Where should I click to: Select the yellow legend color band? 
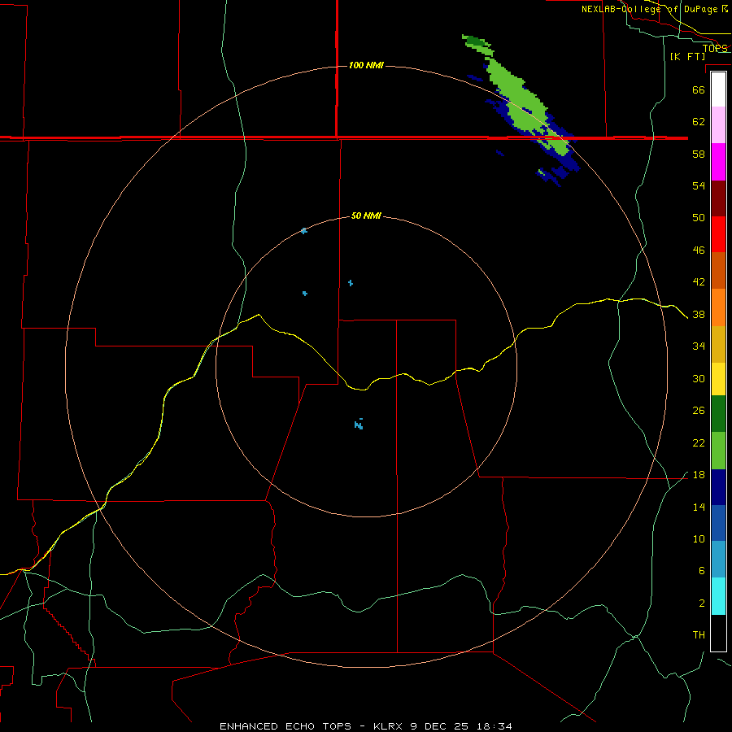click(718, 379)
